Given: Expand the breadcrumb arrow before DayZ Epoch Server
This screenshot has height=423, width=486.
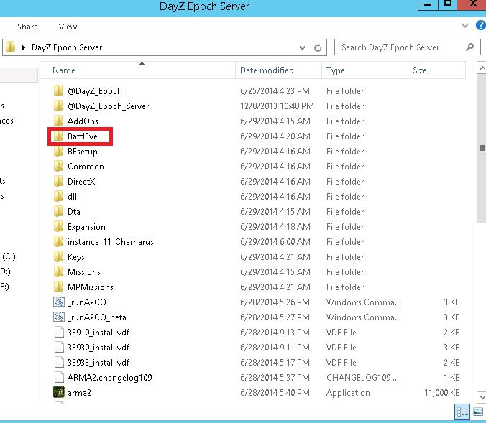Looking at the screenshot, I should tap(24, 47).
